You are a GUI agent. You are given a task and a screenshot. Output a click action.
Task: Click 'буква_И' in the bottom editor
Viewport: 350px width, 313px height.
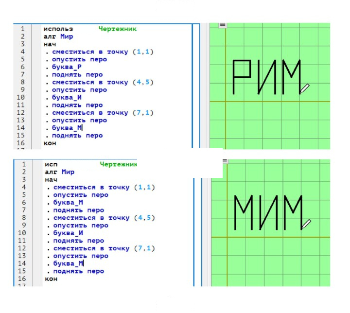[x=68, y=233]
